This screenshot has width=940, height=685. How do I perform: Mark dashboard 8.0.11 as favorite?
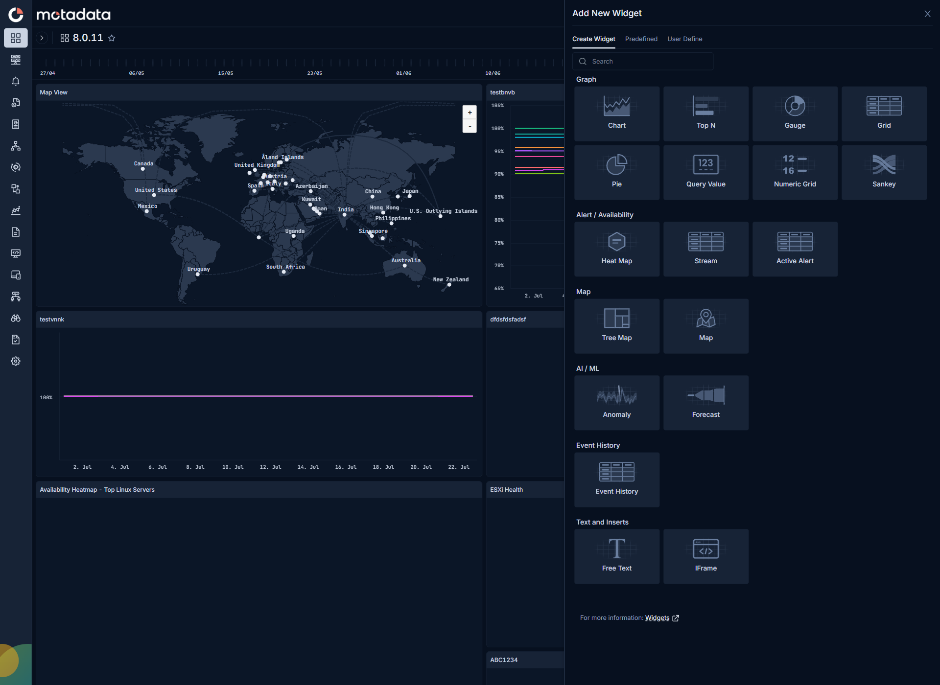click(112, 38)
